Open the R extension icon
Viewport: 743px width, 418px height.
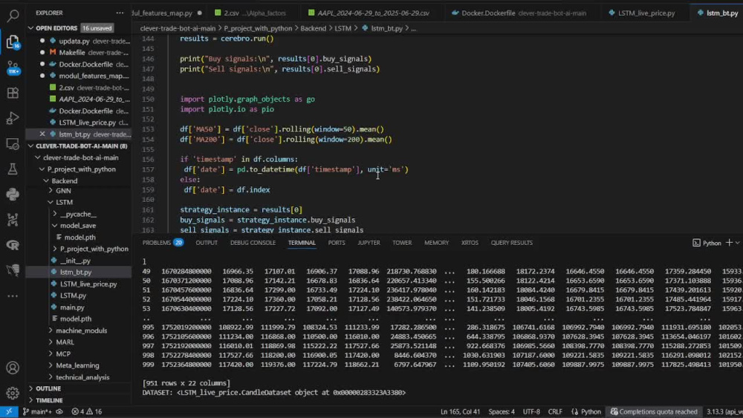click(13, 245)
